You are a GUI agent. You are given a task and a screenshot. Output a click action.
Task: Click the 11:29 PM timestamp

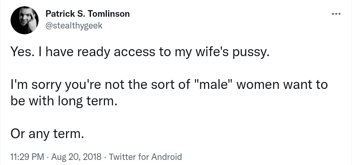tap(27, 157)
